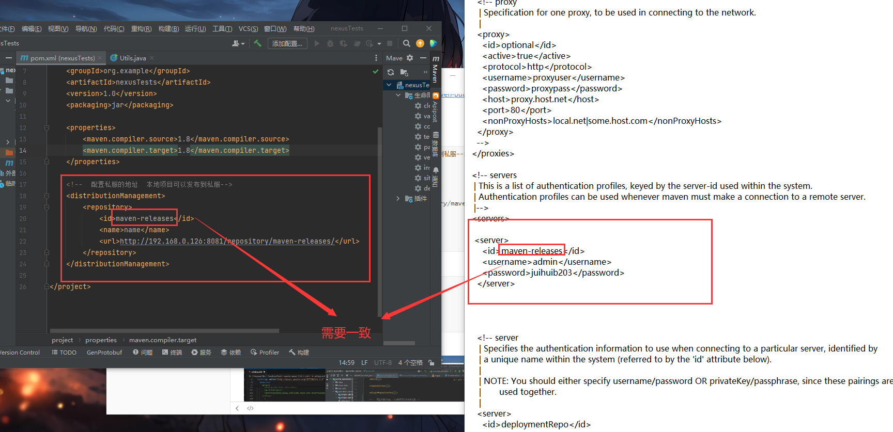Open the GenProtobuf tool window

tap(104, 353)
